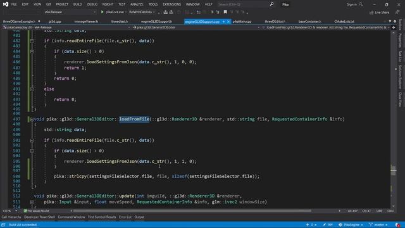Screen dimensions: 405x228
Task: Open the ANALYZE menu
Action: (x=137, y=4)
